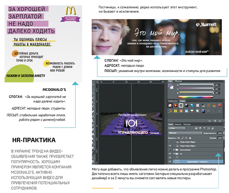Filter layers by shape layers icon
Image resolution: width=229 pixels, height=193 pixels.
pyautogui.click(x=209, y=128)
